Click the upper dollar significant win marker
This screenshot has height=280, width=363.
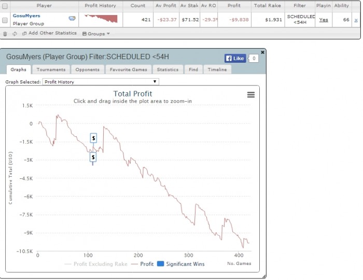[93, 138]
